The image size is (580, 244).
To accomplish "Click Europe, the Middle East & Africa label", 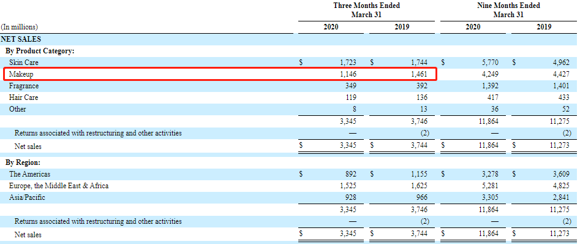I will [59, 186].
